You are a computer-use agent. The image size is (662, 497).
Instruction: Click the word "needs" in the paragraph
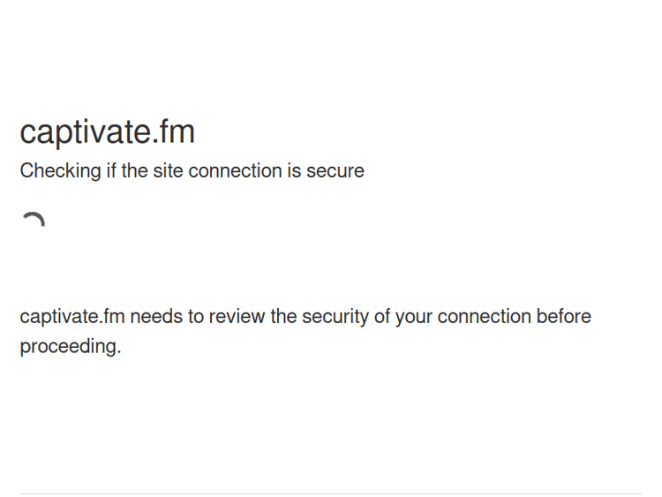coord(155,317)
